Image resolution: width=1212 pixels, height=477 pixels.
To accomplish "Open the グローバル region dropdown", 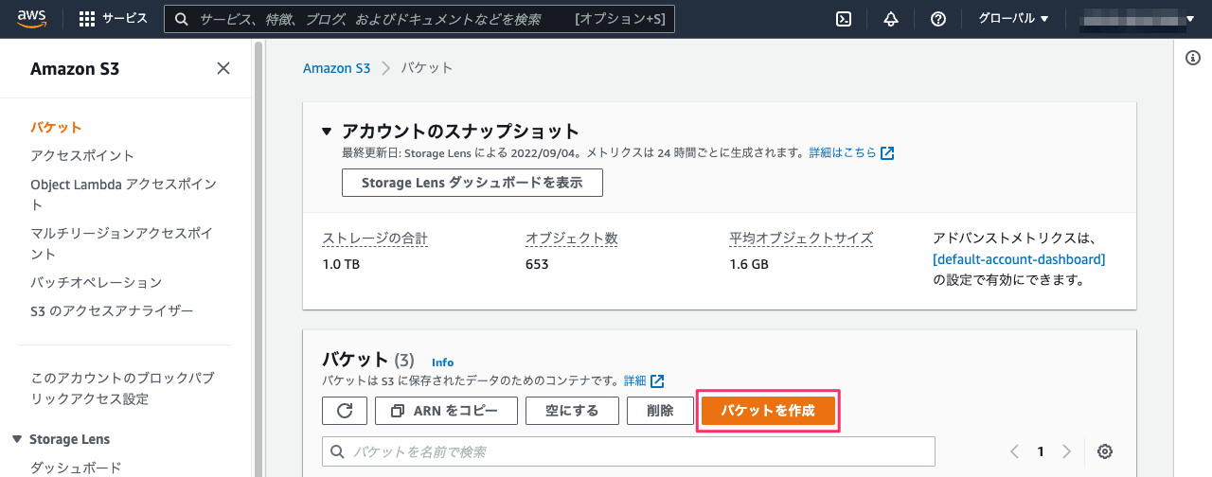I will (1013, 19).
